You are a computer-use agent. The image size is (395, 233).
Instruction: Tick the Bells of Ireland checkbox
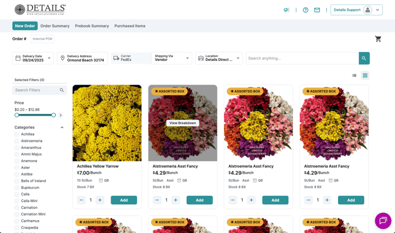click(x=17, y=181)
